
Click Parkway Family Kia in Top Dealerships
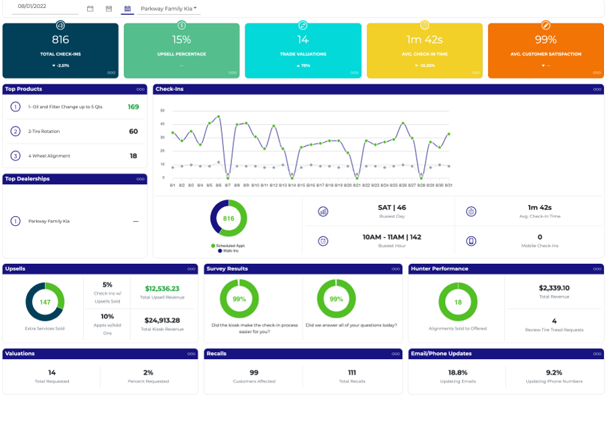pyautogui.click(x=49, y=222)
